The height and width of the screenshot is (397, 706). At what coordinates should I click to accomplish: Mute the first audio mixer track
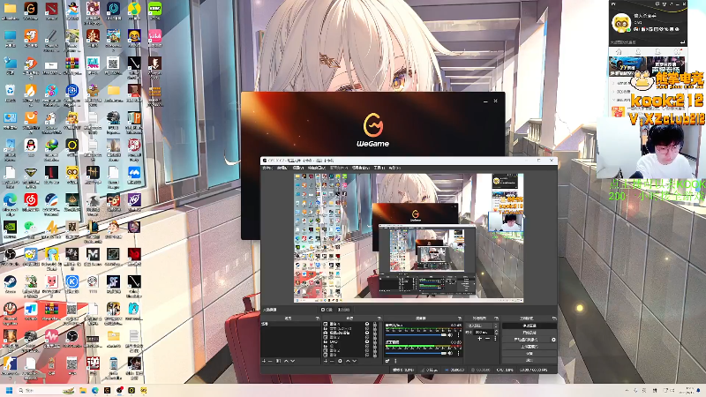coord(450,335)
